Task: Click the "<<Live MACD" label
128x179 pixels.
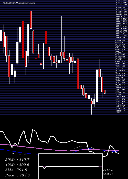Action: [x=108, y=172]
